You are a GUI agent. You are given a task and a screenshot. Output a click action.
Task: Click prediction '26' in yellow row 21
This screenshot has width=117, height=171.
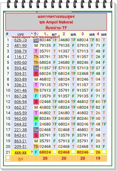click(x=98, y=152)
